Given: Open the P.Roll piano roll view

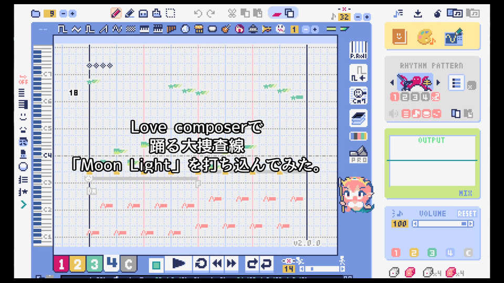Looking at the screenshot, I should tap(359, 50).
